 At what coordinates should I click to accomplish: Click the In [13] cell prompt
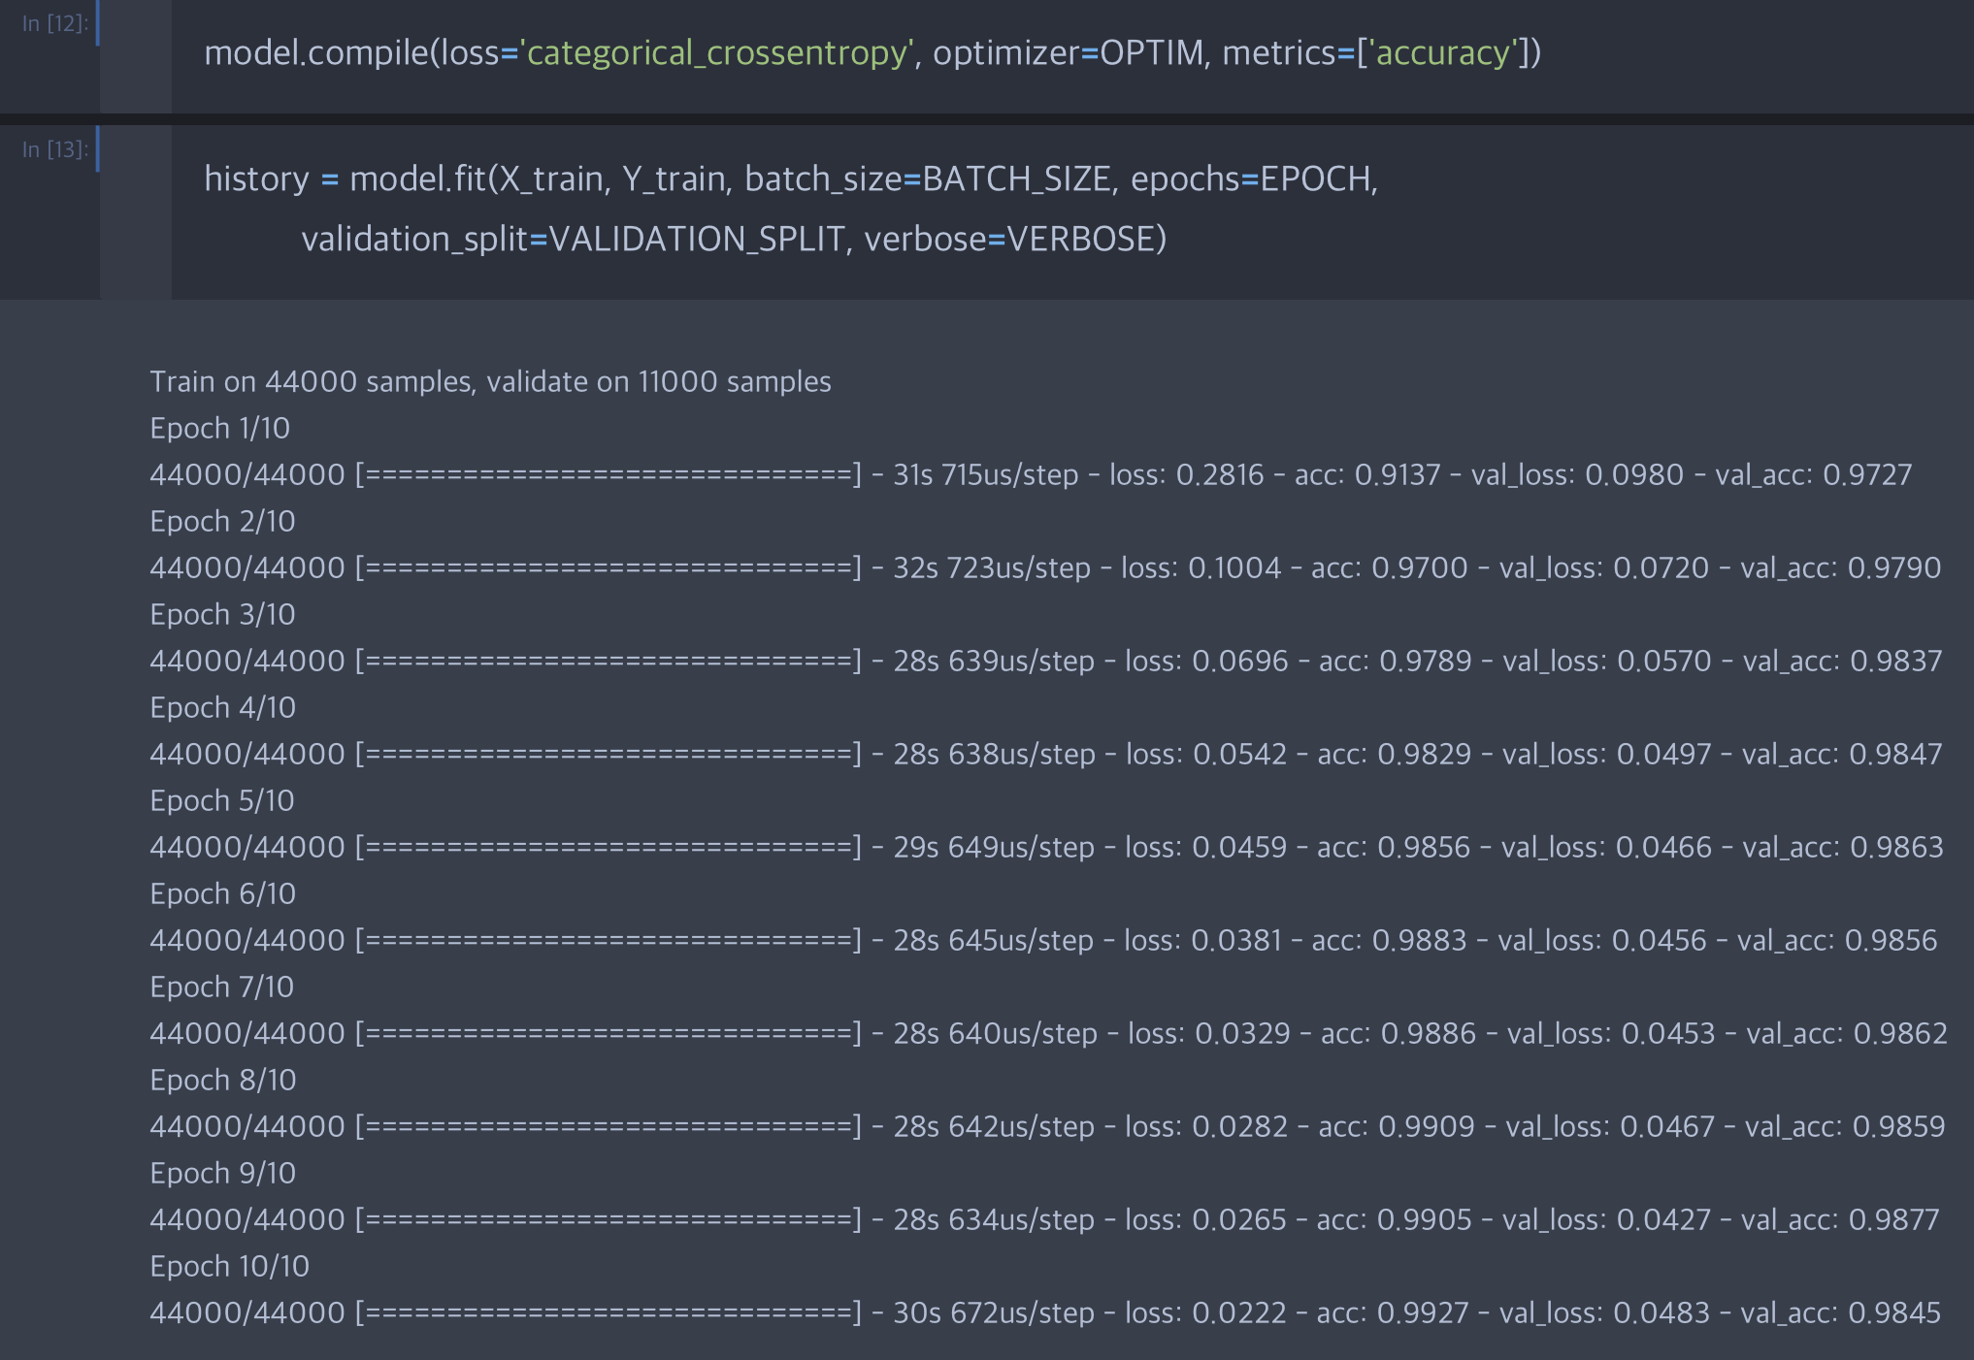click(x=54, y=149)
